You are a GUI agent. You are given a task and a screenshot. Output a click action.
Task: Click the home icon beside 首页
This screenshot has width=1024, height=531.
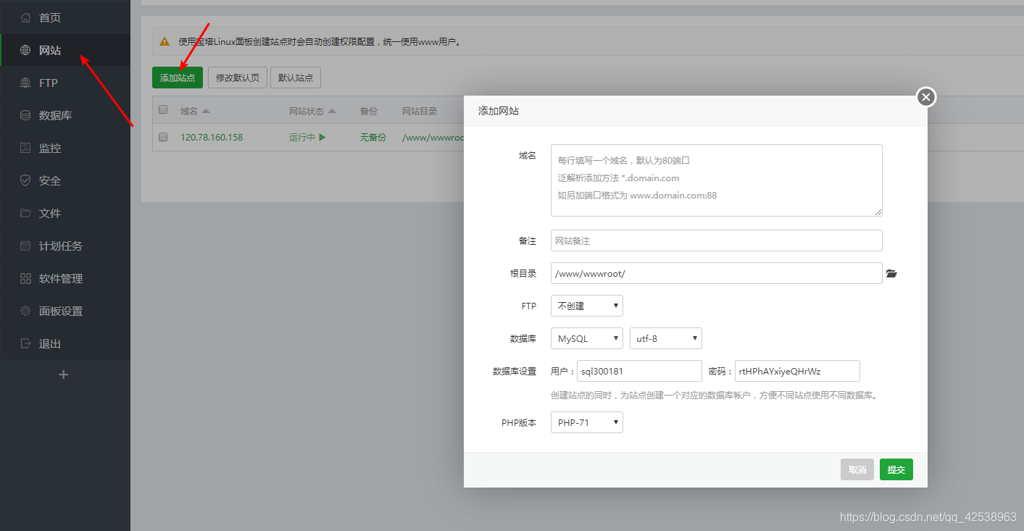click(25, 17)
